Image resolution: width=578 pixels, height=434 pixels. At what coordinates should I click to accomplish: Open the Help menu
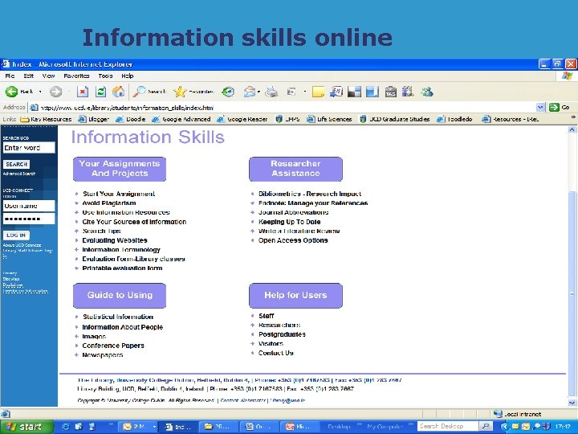(127, 76)
